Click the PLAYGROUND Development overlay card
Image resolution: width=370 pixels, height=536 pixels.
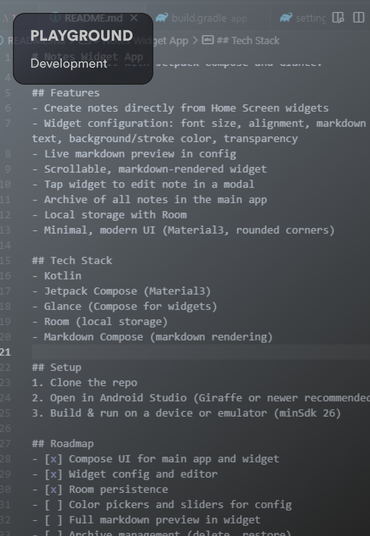click(x=83, y=49)
